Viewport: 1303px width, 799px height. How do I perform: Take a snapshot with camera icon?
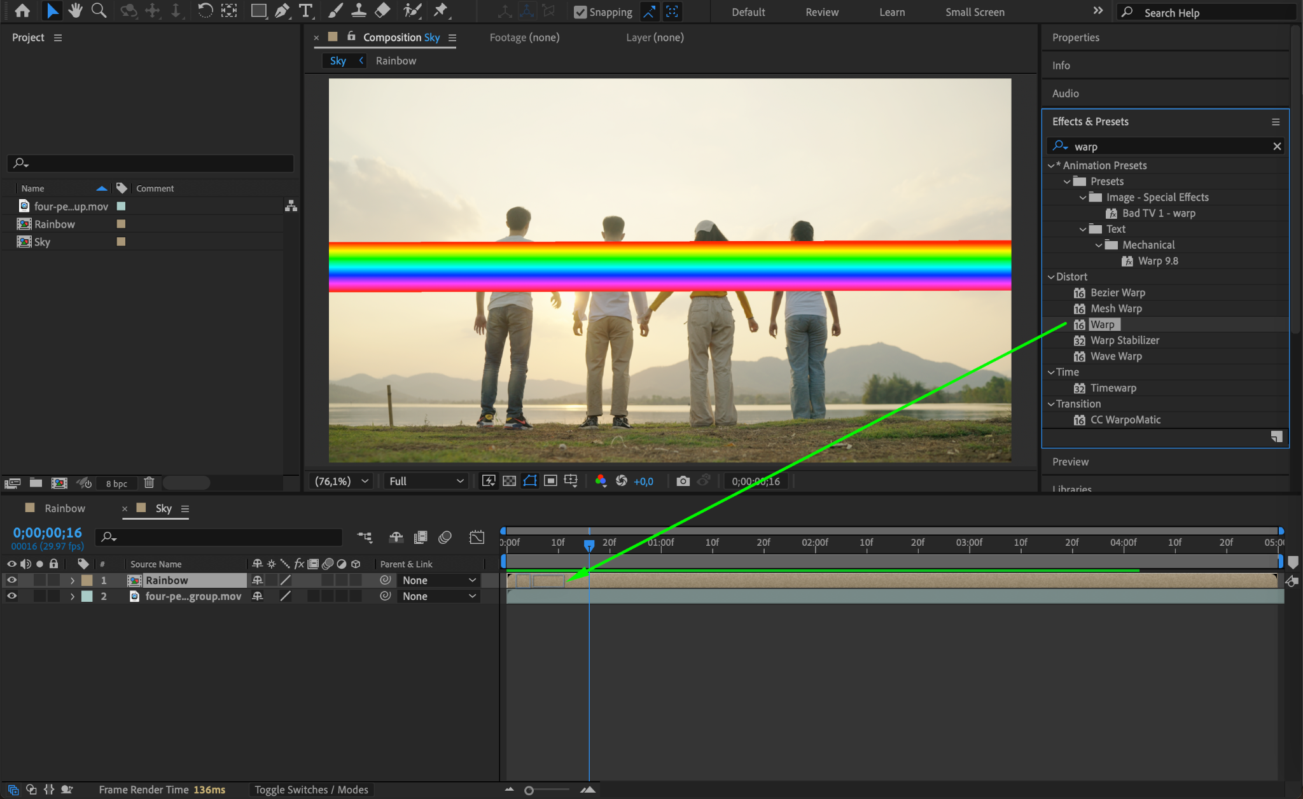(683, 481)
